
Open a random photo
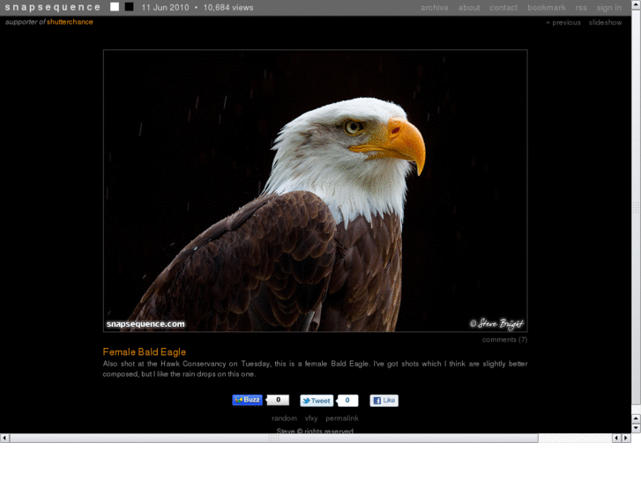point(284,418)
